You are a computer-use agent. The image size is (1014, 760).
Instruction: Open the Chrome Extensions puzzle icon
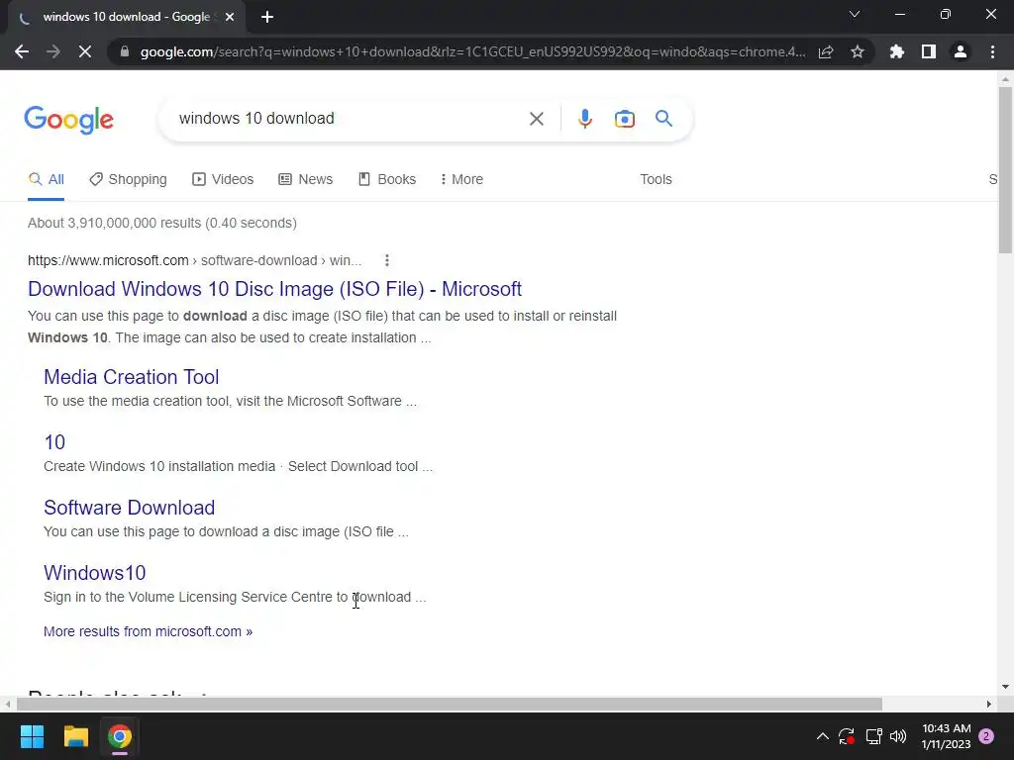click(897, 51)
